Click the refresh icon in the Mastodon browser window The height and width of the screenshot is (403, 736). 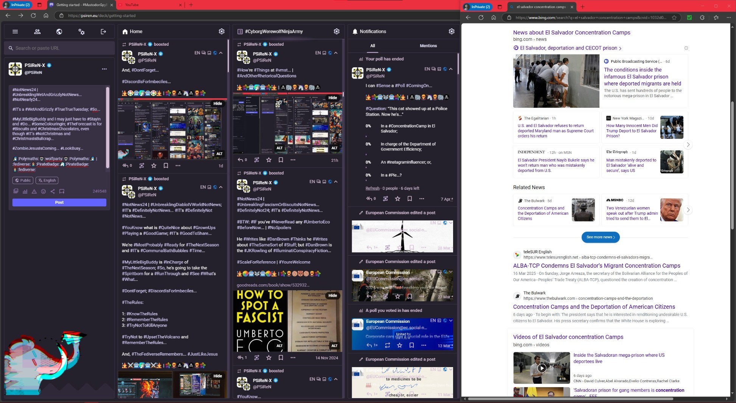pos(33,15)
